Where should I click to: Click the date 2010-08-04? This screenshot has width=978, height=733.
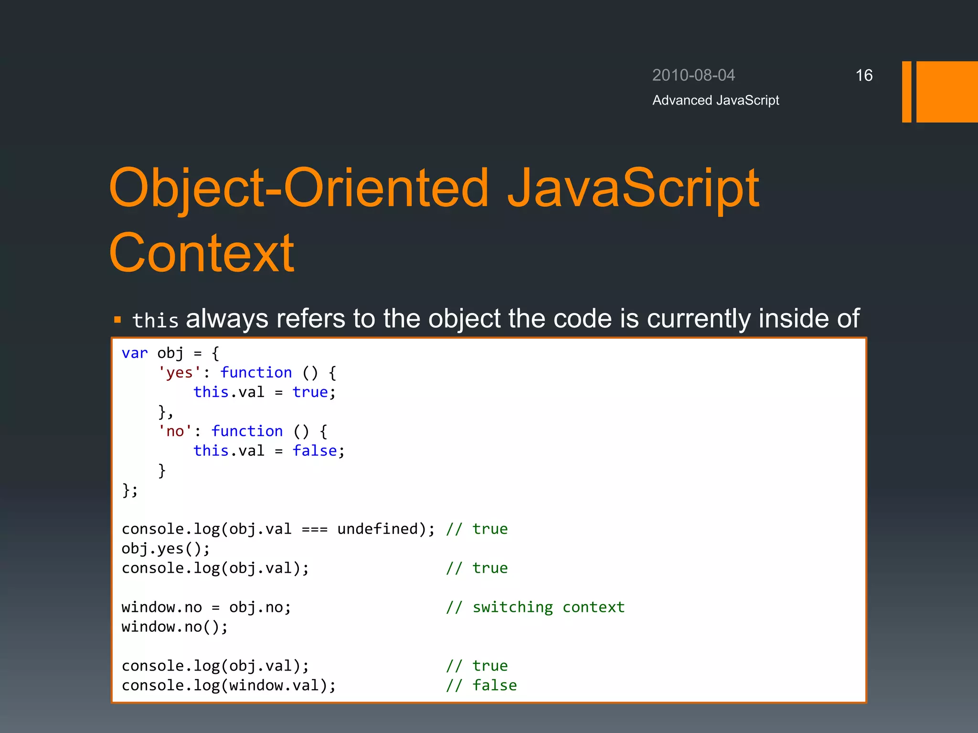693,75
